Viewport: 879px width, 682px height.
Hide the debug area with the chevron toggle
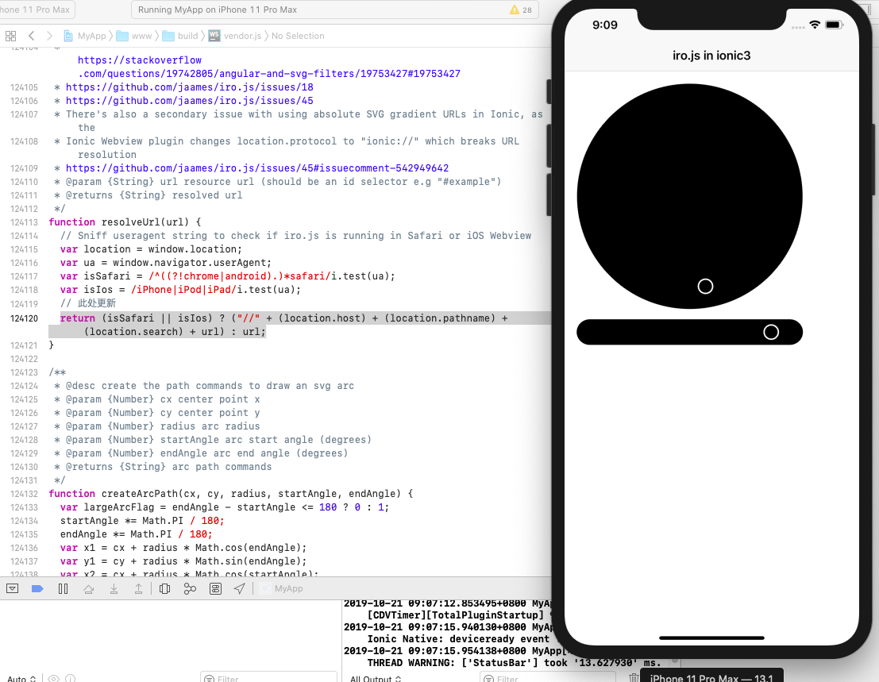click(x=12, y=588)
